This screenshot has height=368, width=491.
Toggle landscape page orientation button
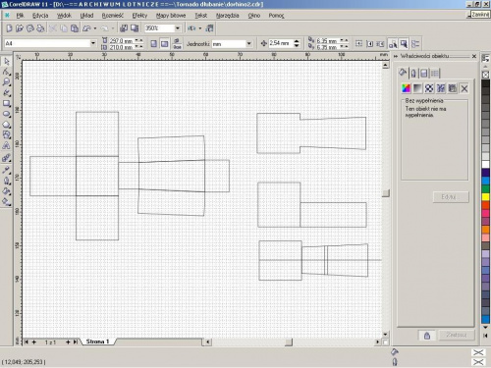point(164,43)
